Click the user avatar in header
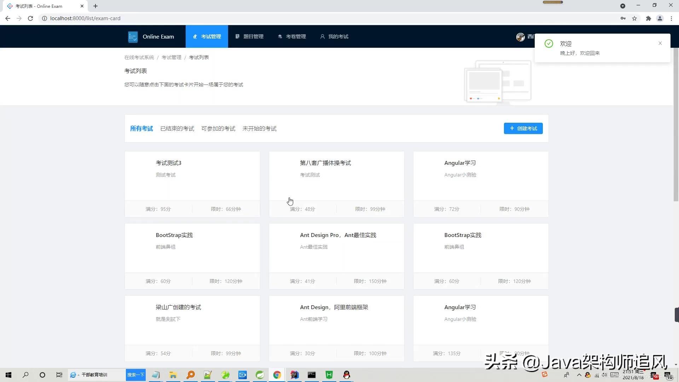 coord(520,37)
